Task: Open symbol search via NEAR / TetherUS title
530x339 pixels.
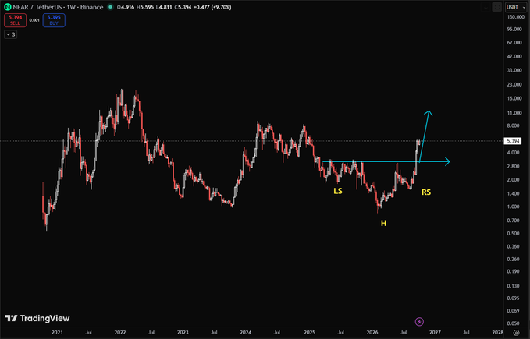Action: [x=58, y=7]
